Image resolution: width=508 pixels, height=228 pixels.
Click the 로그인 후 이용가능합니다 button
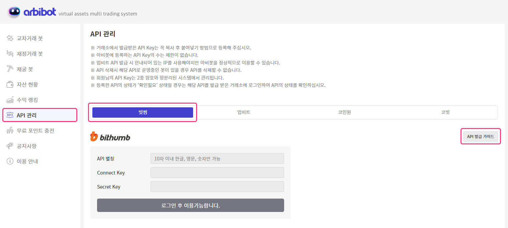190,205
